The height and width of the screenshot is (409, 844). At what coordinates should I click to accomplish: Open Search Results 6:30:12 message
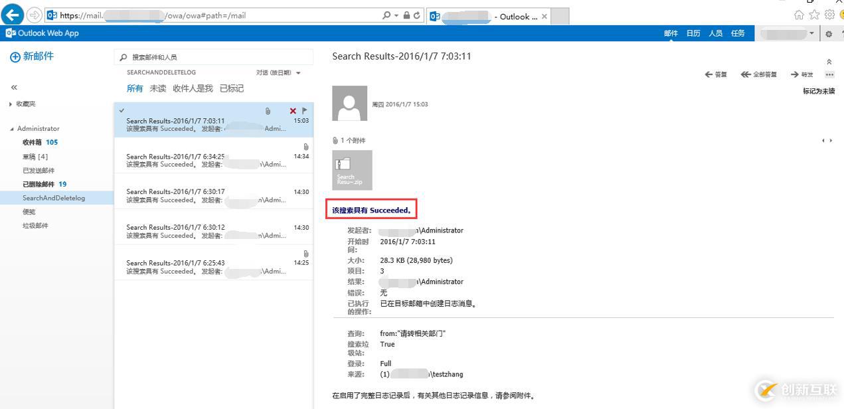213,228
